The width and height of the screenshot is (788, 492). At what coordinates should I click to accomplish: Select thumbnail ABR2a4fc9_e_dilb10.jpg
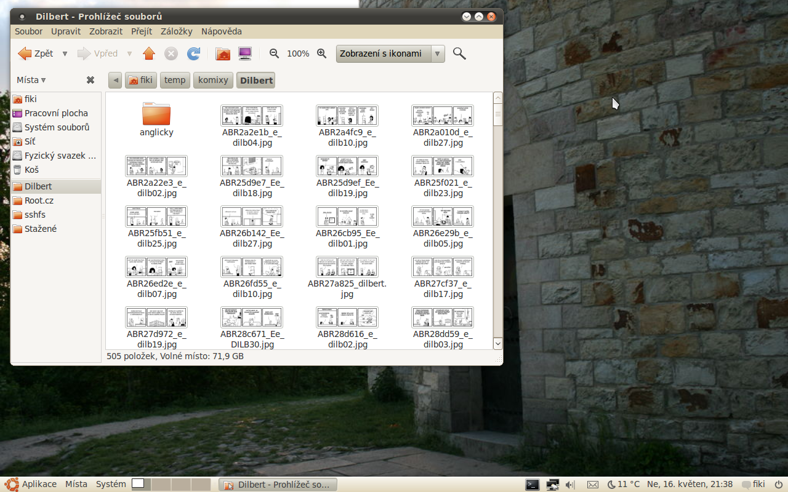pyautogui.click(x=347, y=116)
